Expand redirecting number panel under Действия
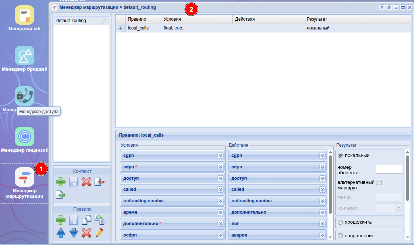Image resolution: width=414 pixels, height=245 pixels. pos(322,201)
